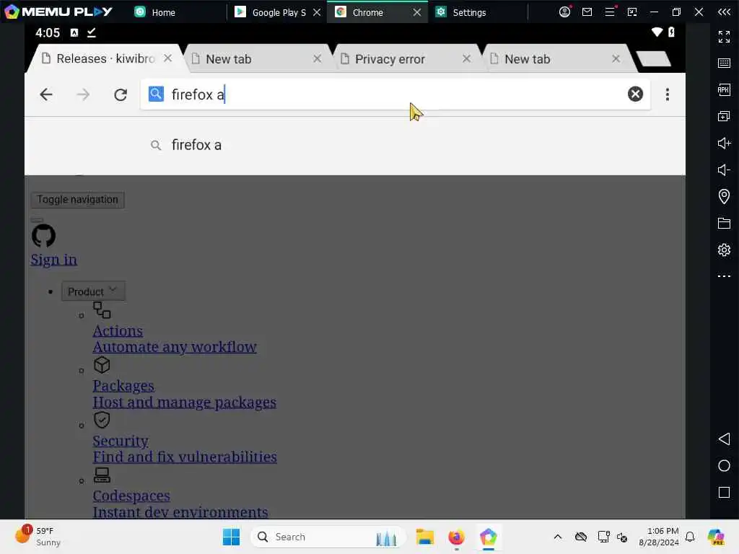Tap Android back triangle button
This screenshot has width=739, height=554.
724,439
